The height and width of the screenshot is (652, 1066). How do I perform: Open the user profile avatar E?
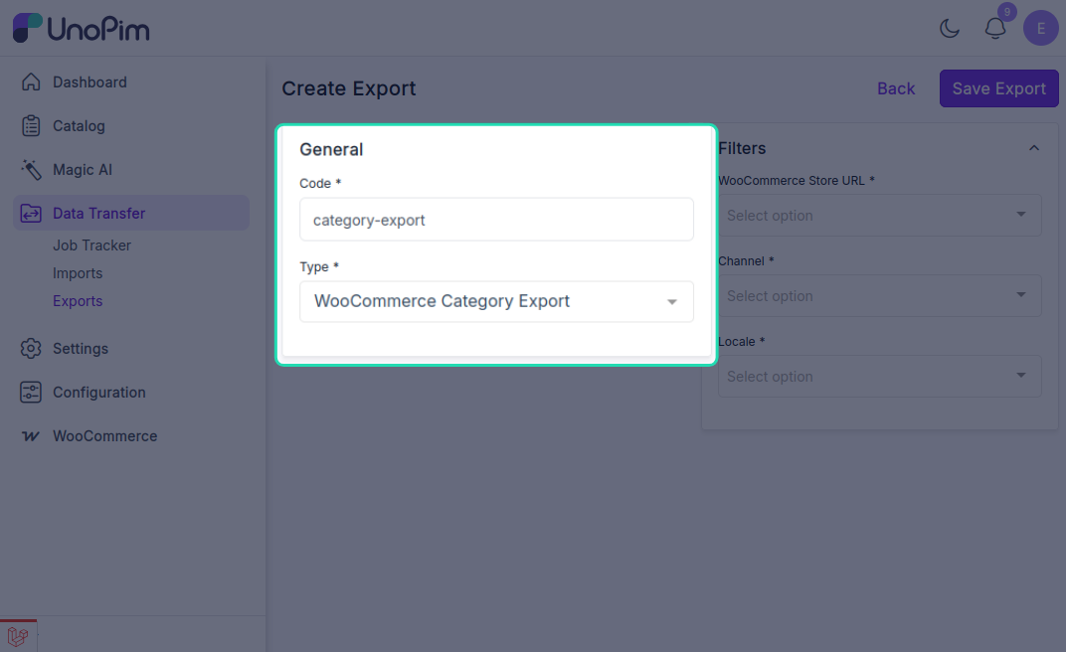(1040, 29)
